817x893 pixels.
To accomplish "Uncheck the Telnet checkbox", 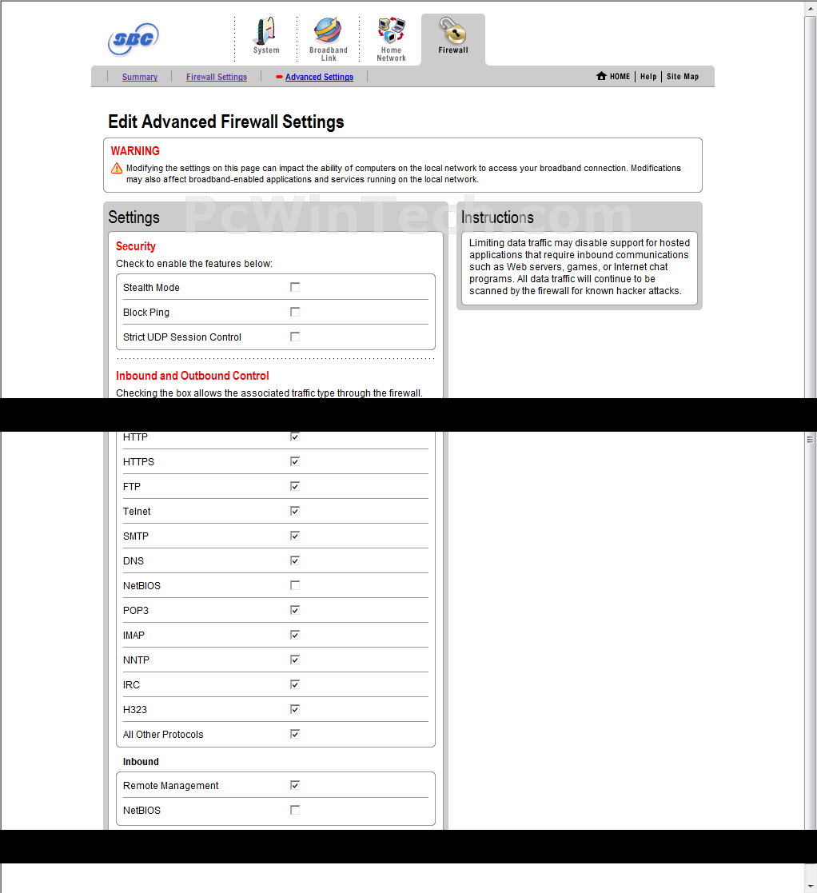I will (x=295, y=511).
